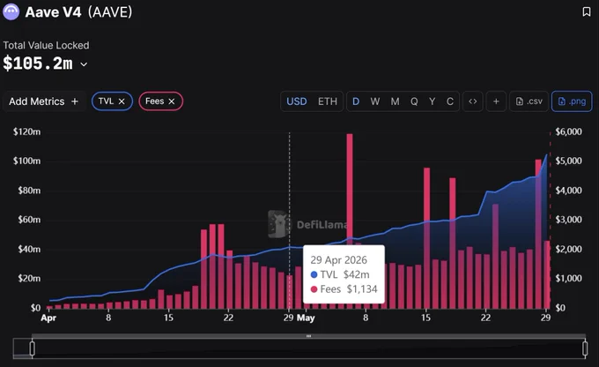The width and height of the screenshot is (599, 367).
Task: Open the embed code icon button
Action: (x=472, y=101)
